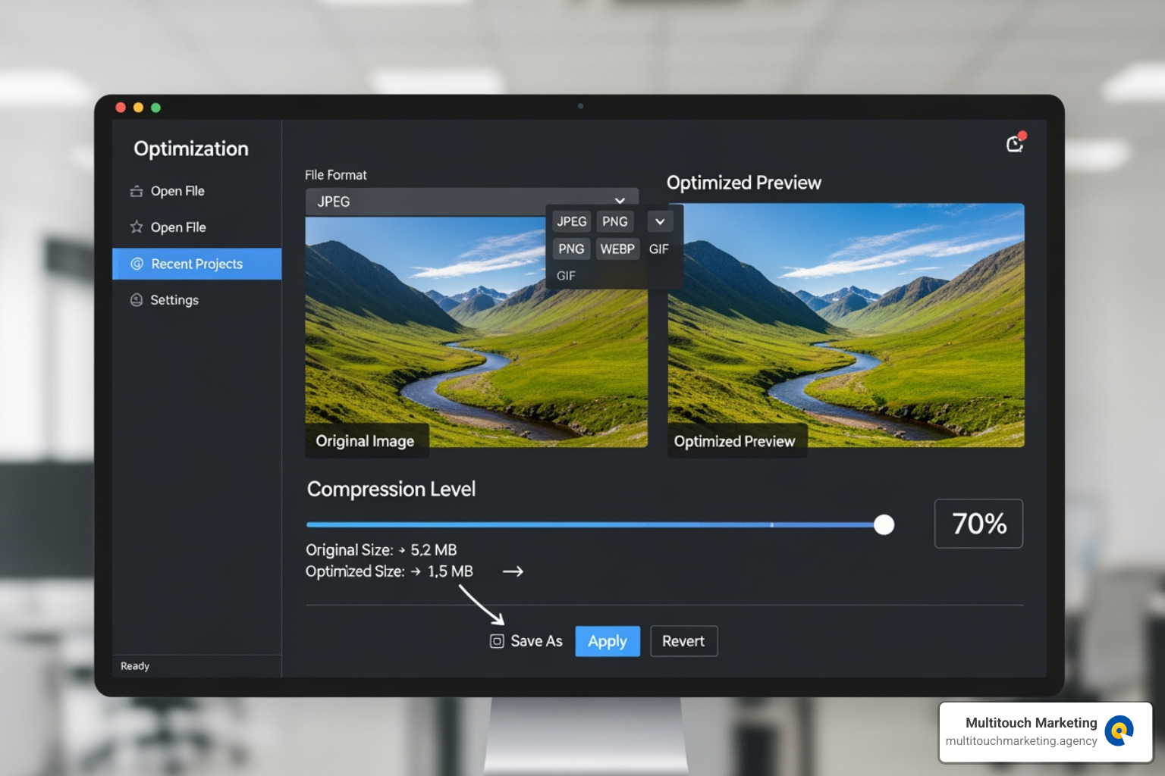The height and width of the screenshot is (776, 1165).
Task: Click the Recent Projects circular icon
Action: tap(137, 264)
